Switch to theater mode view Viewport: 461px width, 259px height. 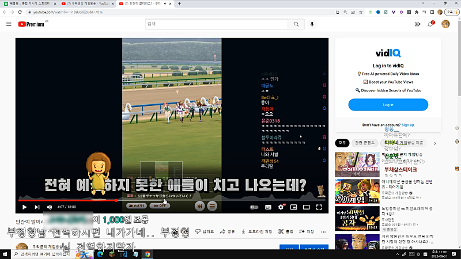tap(306, 207)
